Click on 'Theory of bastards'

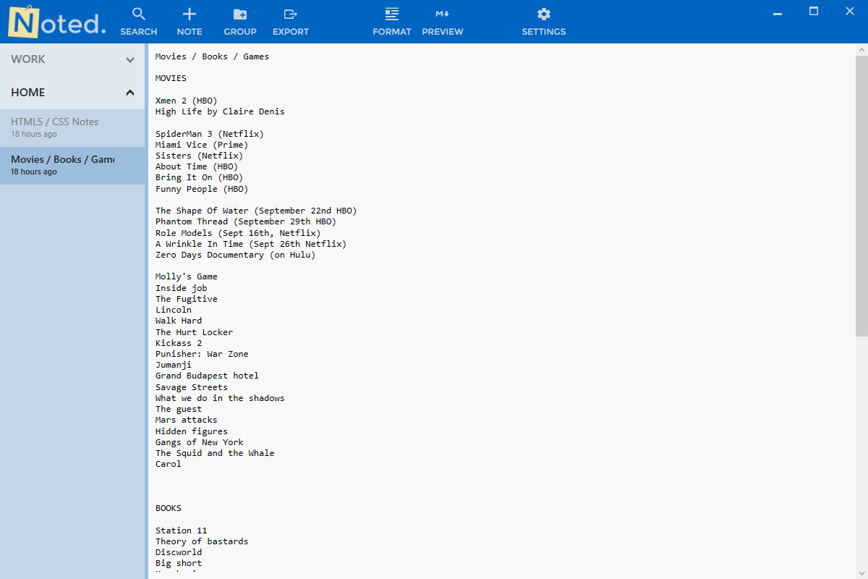202,541
